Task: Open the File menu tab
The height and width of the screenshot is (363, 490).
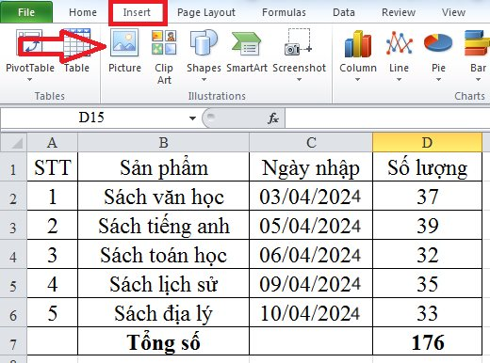Action: click(x=26, y=12)
